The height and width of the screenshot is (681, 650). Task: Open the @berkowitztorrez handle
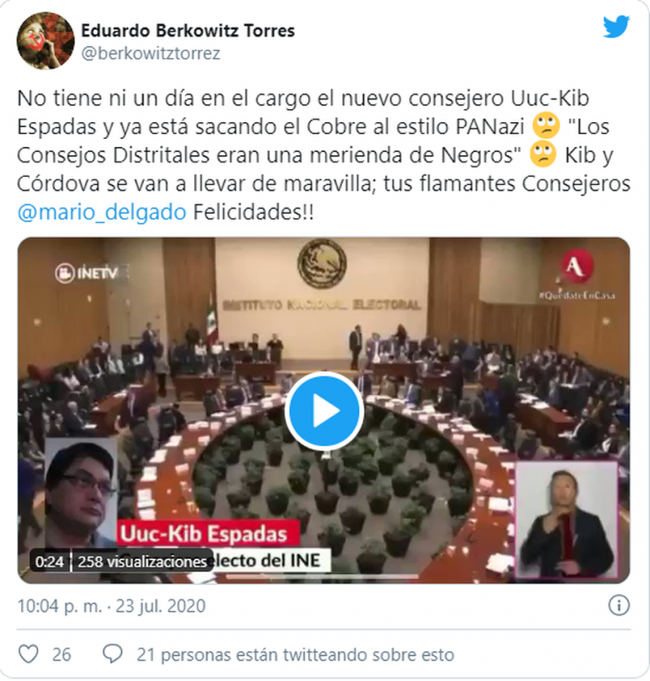pyautogui.click(x=150, y=54)
